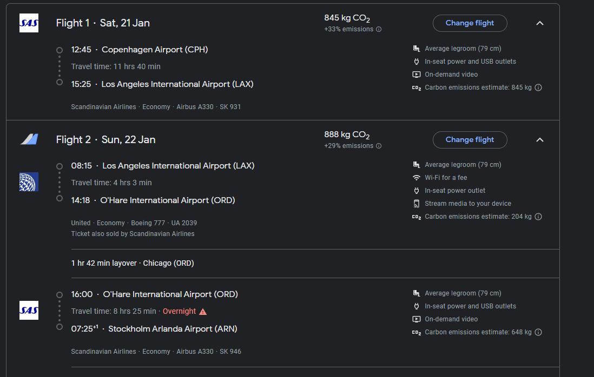This screenshot has height=377, width=594.
Task: Click the red Overnight warning triangle icon
Action: click(203, 312)
